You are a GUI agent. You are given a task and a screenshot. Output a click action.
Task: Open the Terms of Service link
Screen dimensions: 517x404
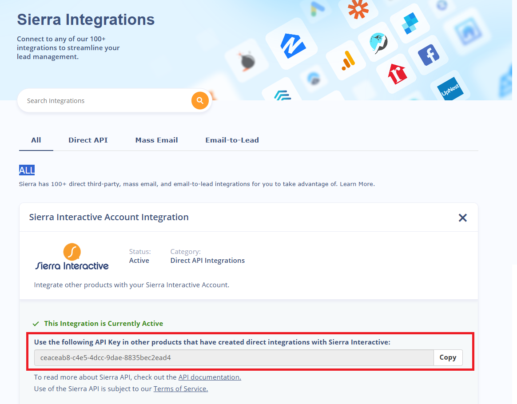click(x=181, y=389)
